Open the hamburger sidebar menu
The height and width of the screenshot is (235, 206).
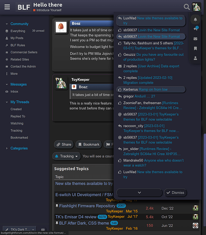(x=7, y=7)
